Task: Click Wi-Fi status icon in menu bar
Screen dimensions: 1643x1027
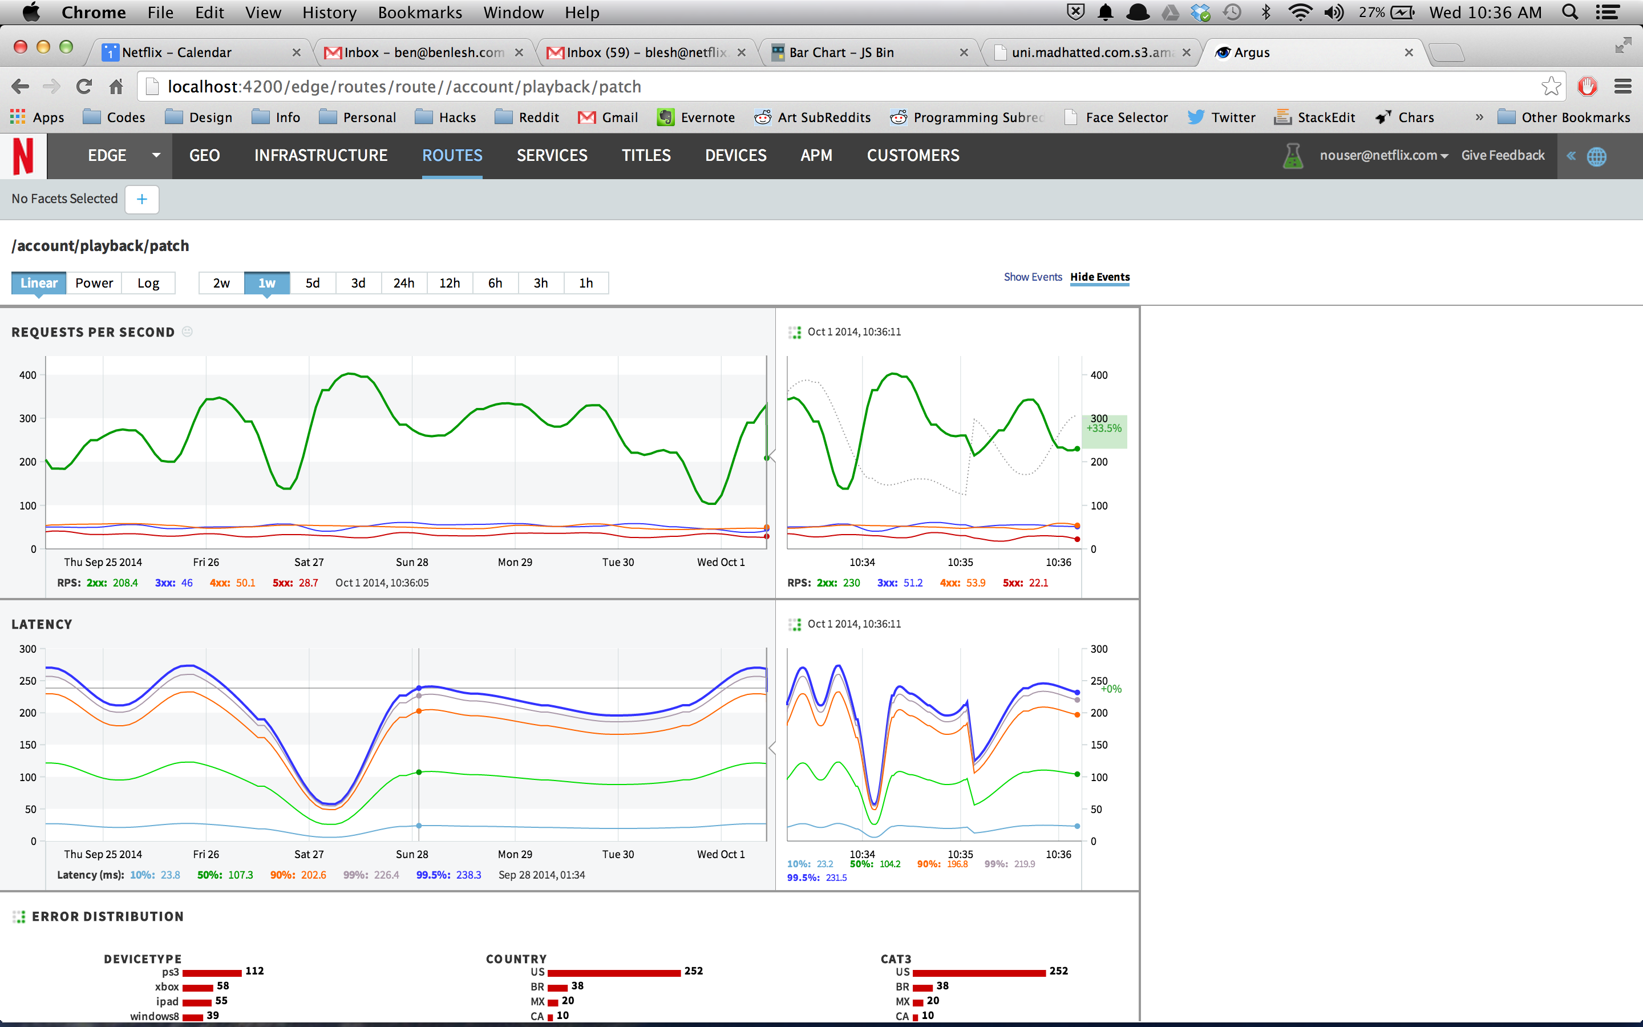Action: [x=1300, y=12]
